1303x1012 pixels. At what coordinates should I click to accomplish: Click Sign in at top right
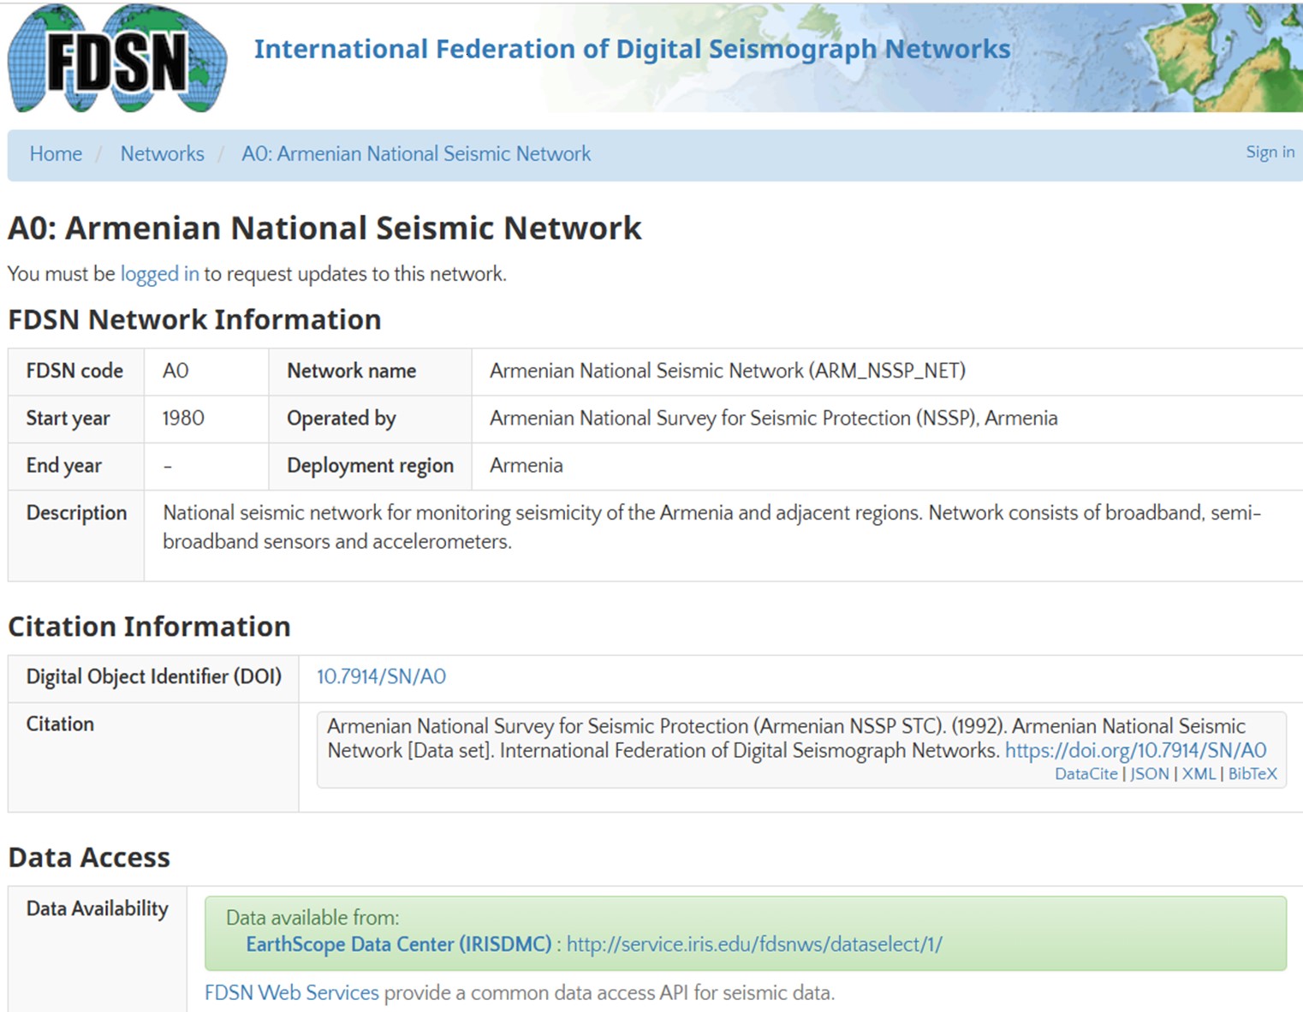tap(1270, 152)
